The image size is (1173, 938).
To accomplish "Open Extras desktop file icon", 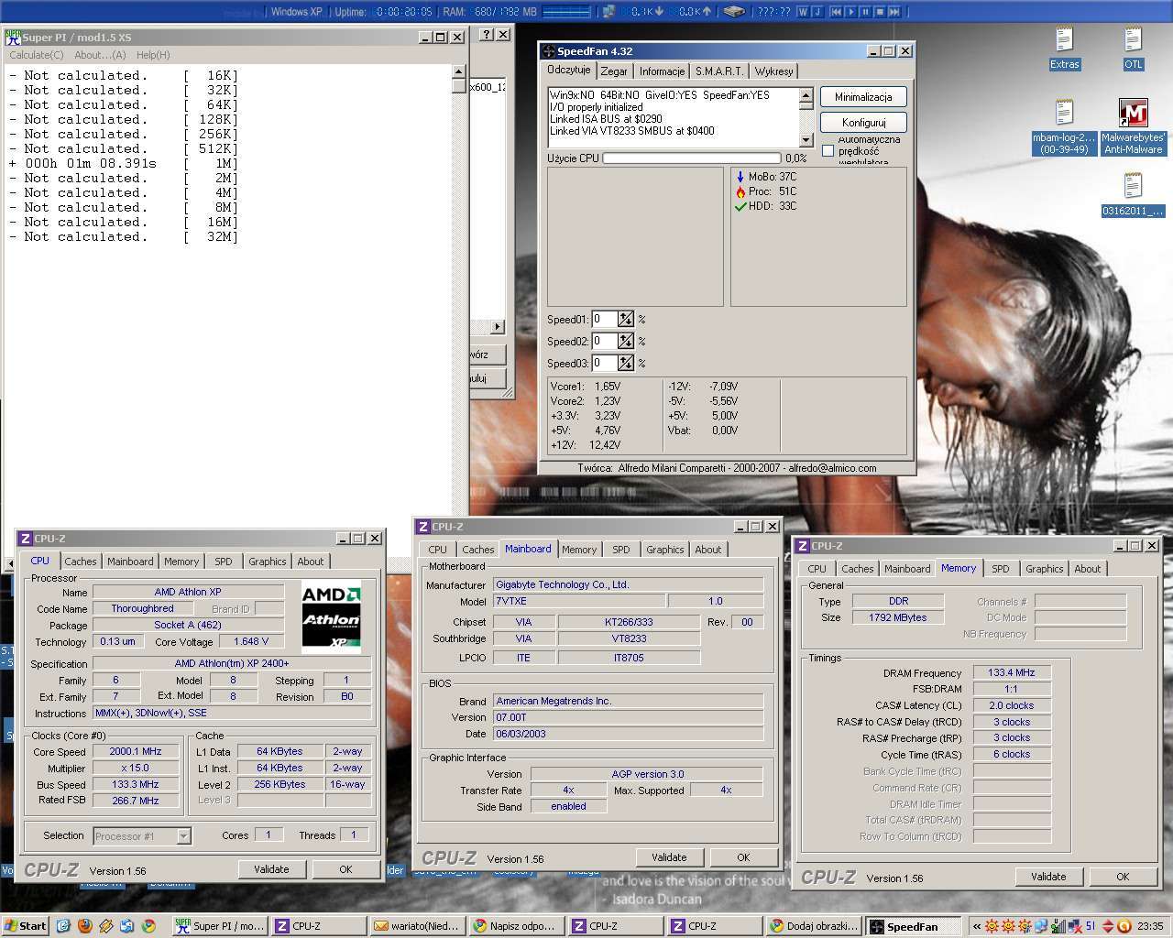I will [x=1064, y=49].
